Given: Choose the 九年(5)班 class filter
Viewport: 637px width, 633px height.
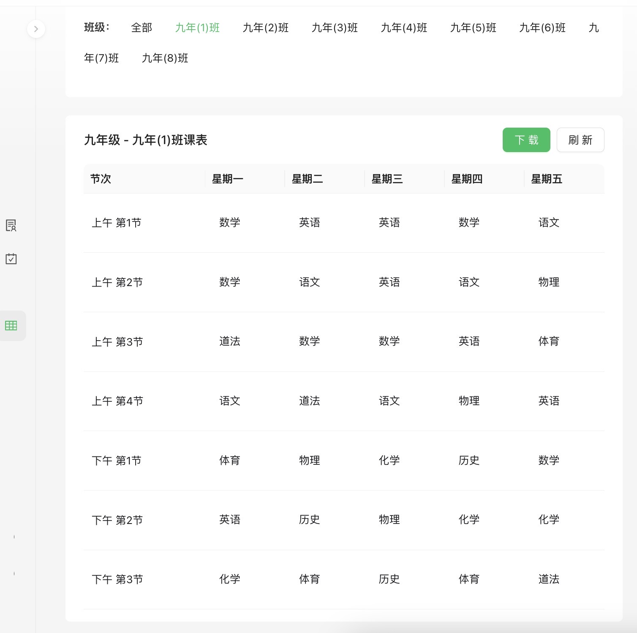Looking at the screenshot, I should click(473, 28).
